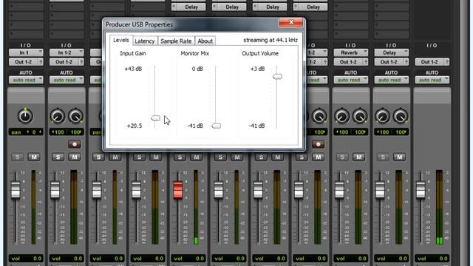Click the second Delay send button at top
The height and width of the screenshot is (266, 473).
(x=229, y=7)
